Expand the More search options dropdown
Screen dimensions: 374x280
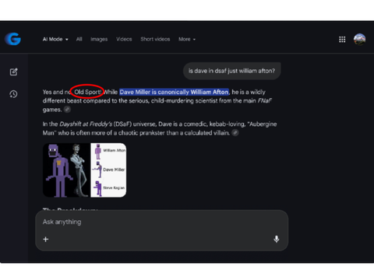click(x=187, y=39)
